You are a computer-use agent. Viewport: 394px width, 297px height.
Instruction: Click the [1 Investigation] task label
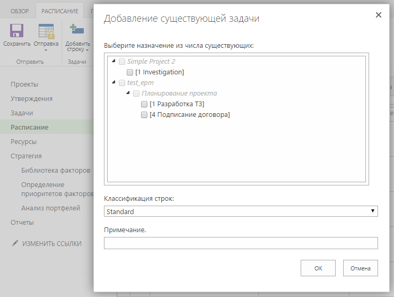pyautogui.click(x=160, y=72)
